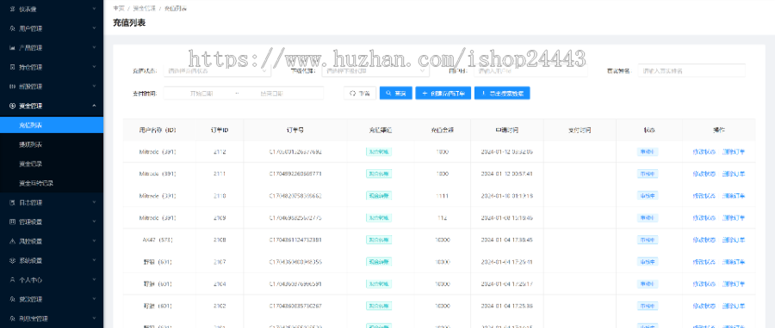Click the export search data button
This screenshot has height=328, width=775.
pos(502,93)
